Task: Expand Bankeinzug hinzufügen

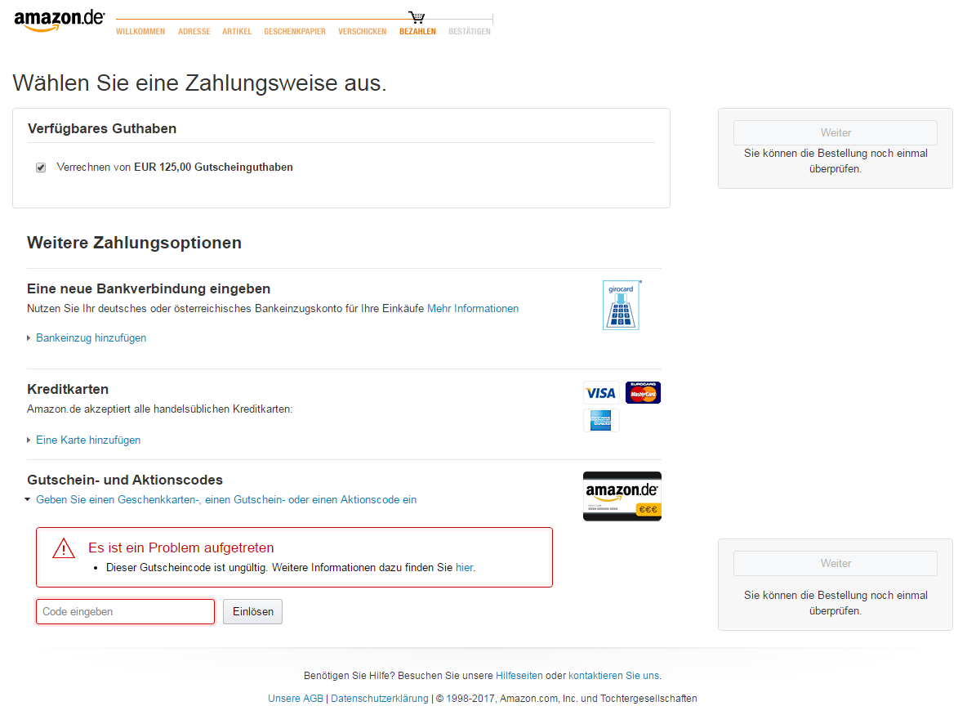Action: click(x=91, y=338)
